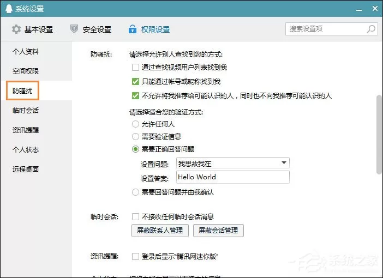The image size is (383, 278).
Task: Select the 允许任何人 radio button
Action: click(135, 124)
